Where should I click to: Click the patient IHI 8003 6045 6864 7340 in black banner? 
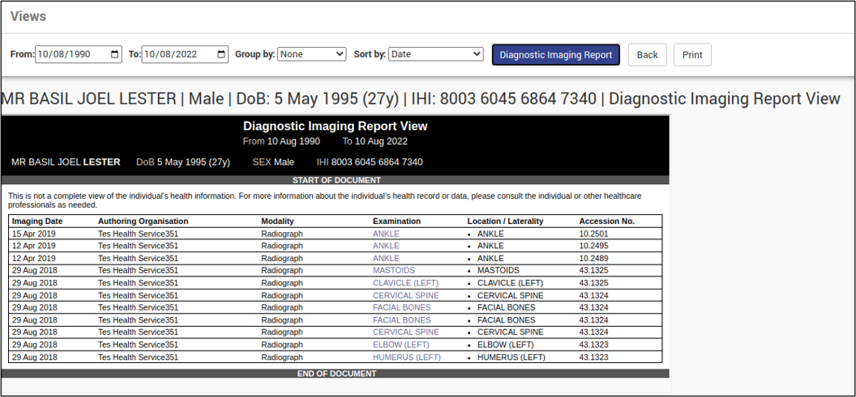[x=369, y=162]
